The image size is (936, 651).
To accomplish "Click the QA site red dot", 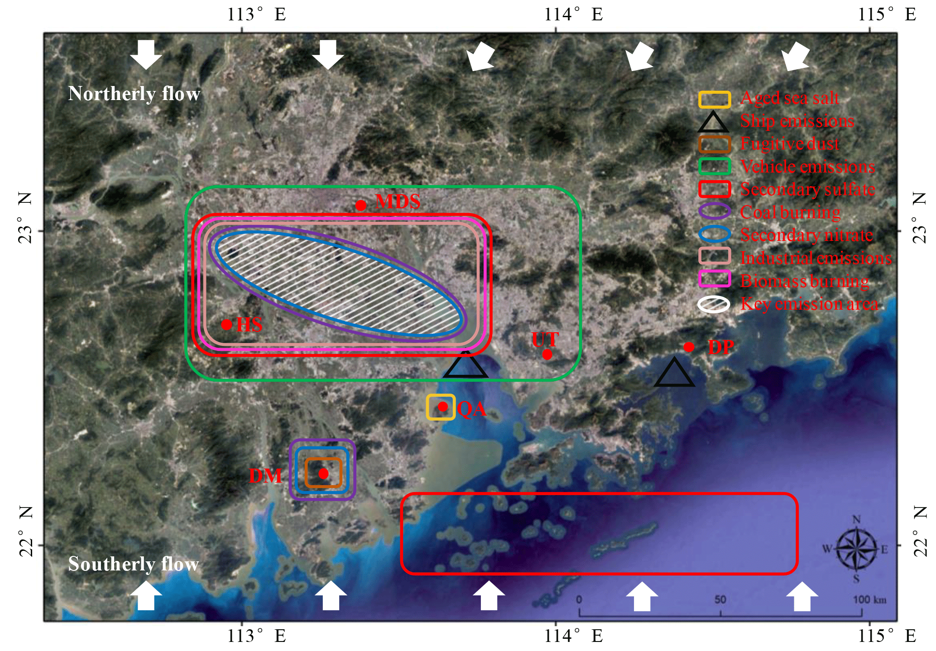I will (443, 407).
